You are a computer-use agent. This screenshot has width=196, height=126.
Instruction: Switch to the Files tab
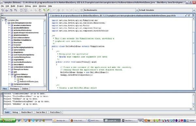tap(5, 88)
